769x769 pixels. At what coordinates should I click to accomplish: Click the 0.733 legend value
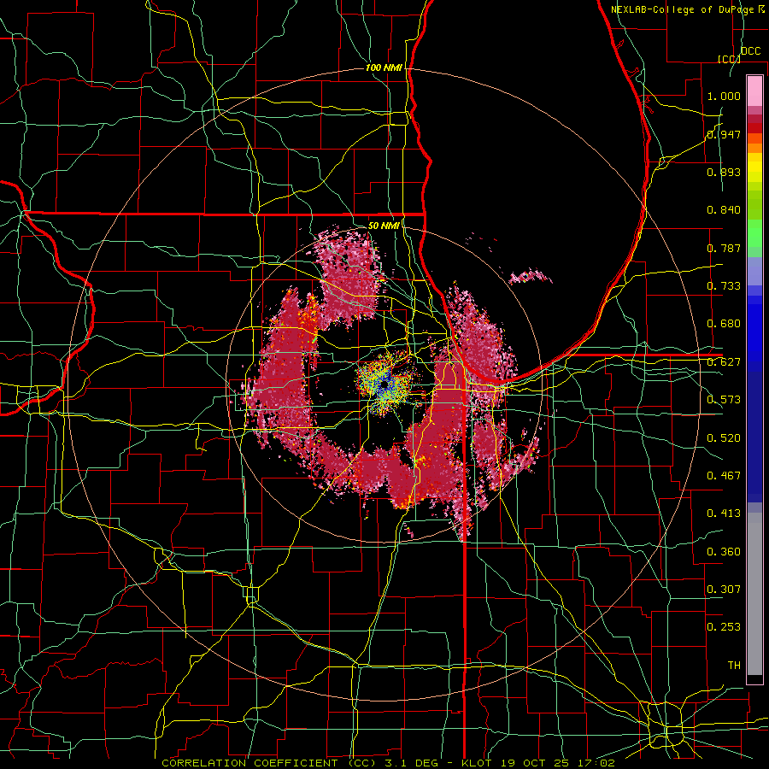tap(724, 286)
